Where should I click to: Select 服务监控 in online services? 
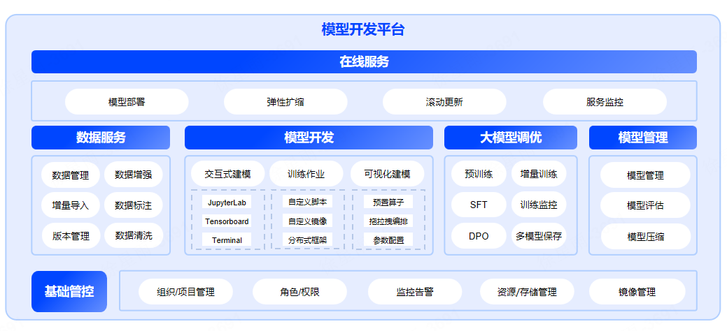[605, 102]
